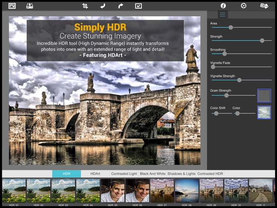Apply the HDR 10 preset thumbnail
The height and width of the screenshot is (208, 277).
point(236,191)
